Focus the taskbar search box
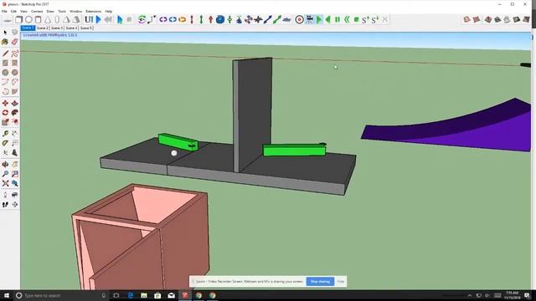 pos(61,295)
